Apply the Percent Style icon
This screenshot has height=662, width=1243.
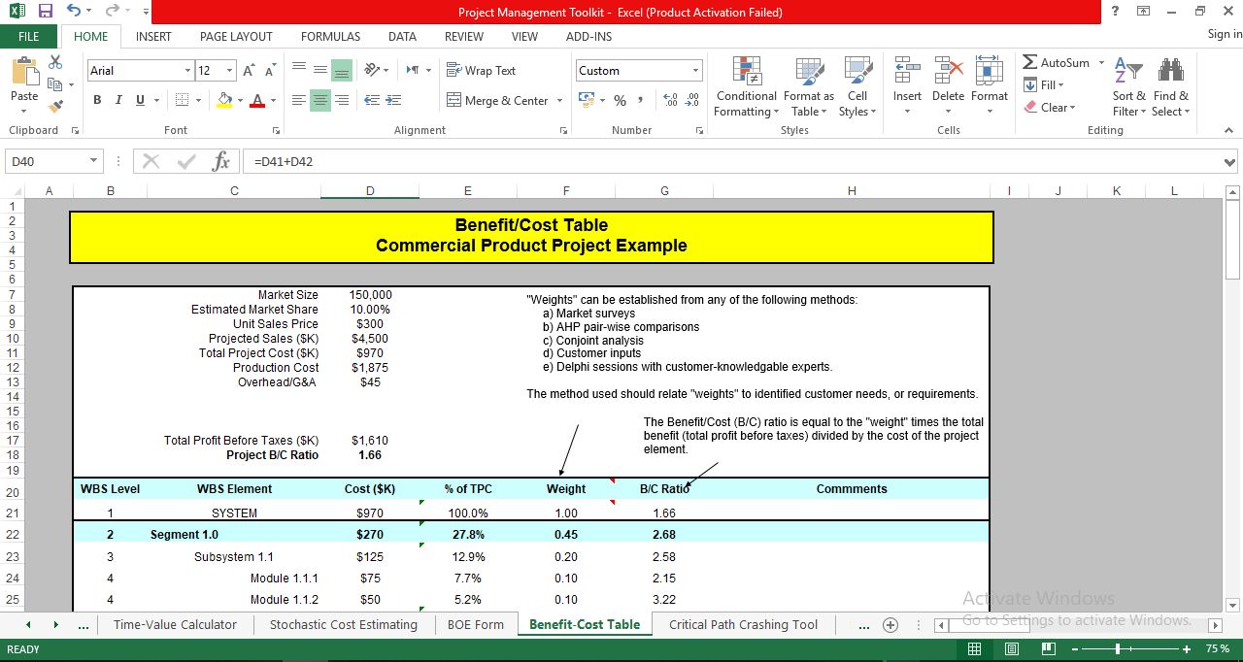coord(619,99)
